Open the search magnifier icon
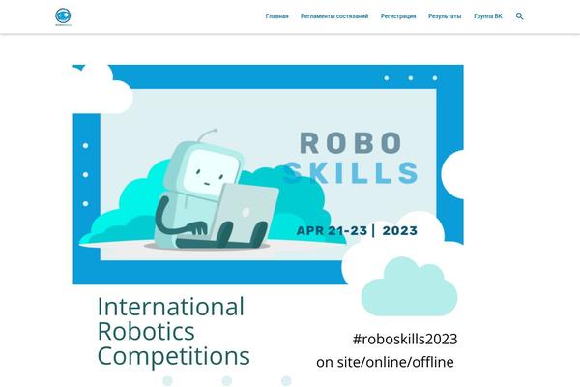The width and height of the screenshot is (580, 387). click(x=519, y=16)
